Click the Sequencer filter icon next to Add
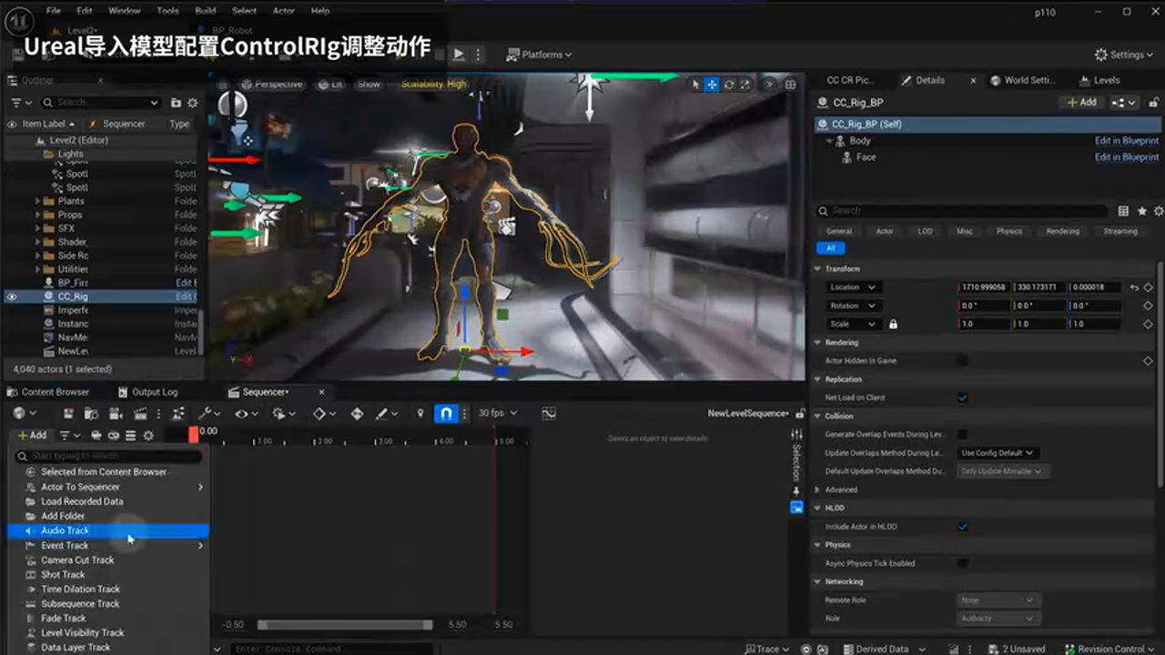Viewport: 1165px width, 655px height. [65, 435]
